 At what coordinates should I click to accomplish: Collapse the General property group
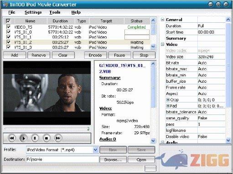pyautogui.click(x=162, y=20)
